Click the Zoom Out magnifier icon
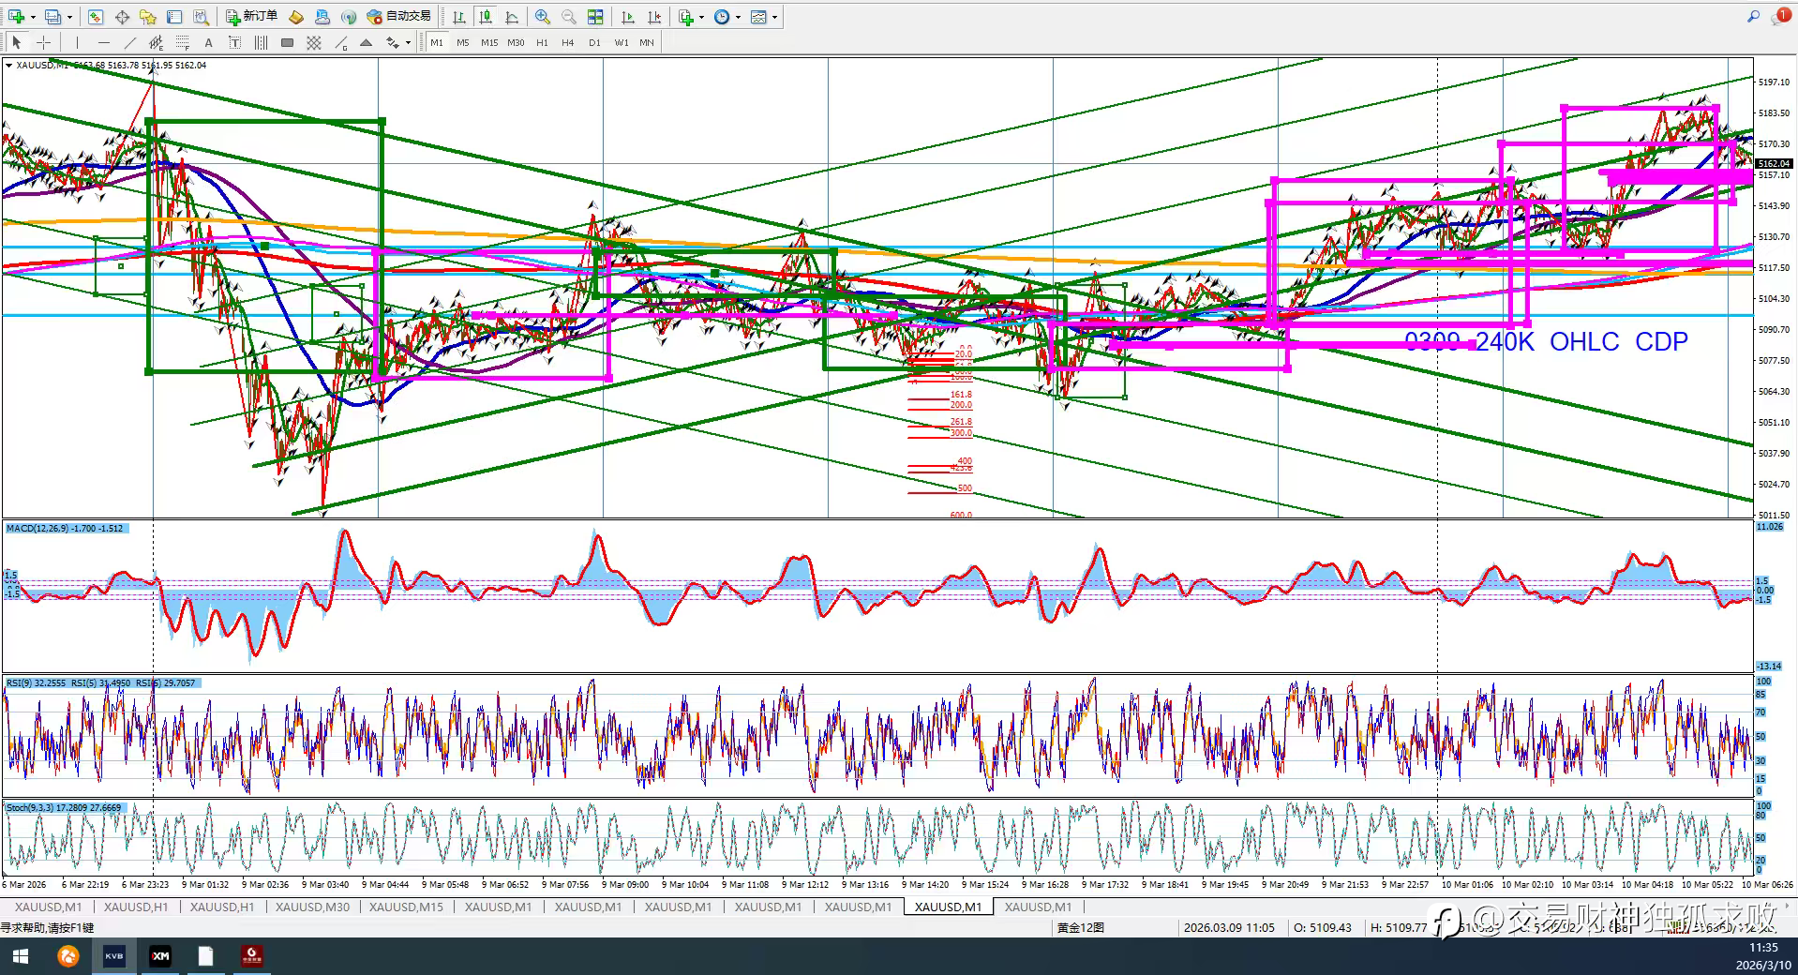Image resolution: width=1798 pixels, height=975 pixels. (x=568, y=17)
